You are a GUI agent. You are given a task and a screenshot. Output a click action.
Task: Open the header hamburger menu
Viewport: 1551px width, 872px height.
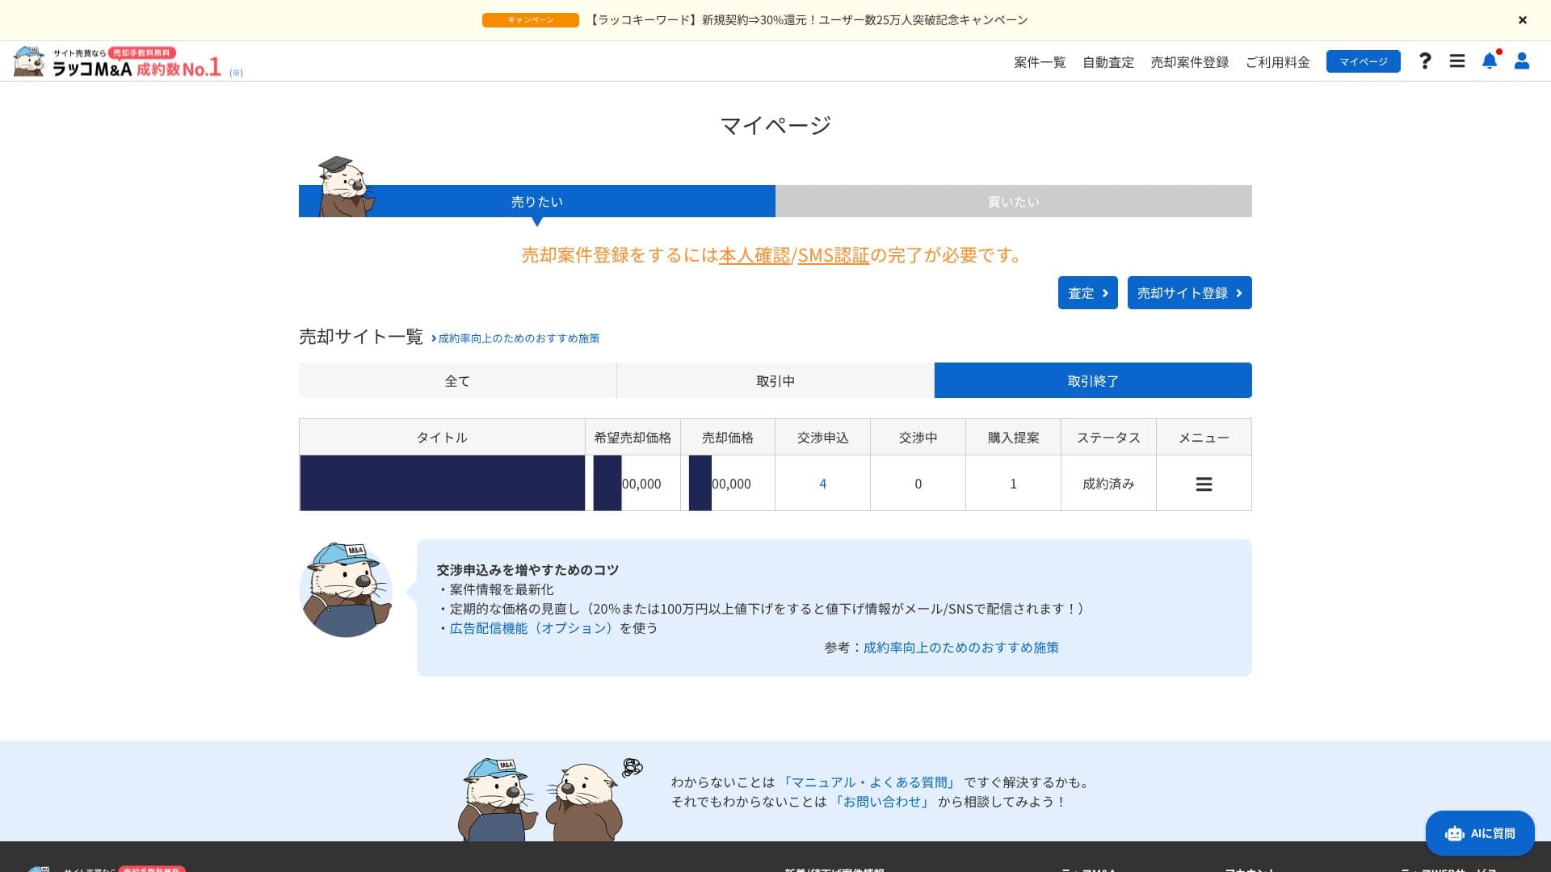1457,61
